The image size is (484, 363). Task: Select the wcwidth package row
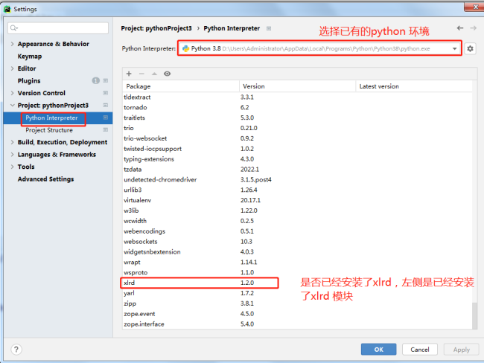[297, 221]
